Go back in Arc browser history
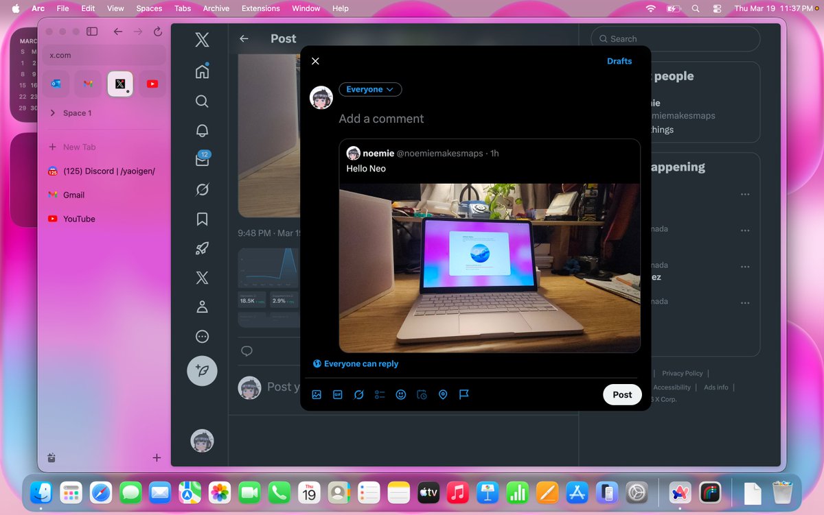This screenshot has width=824, height=515. (118, 32)
